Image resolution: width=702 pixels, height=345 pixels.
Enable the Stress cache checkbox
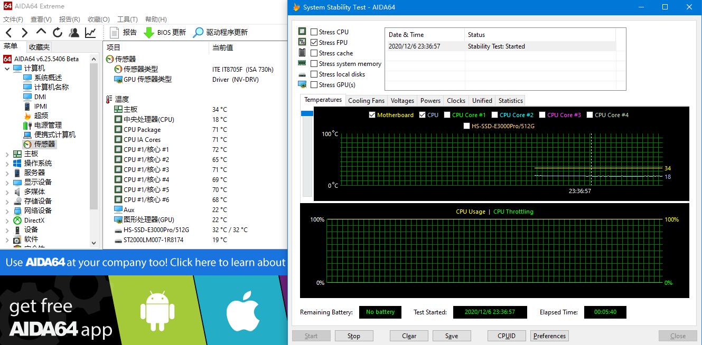pos(314,53)
